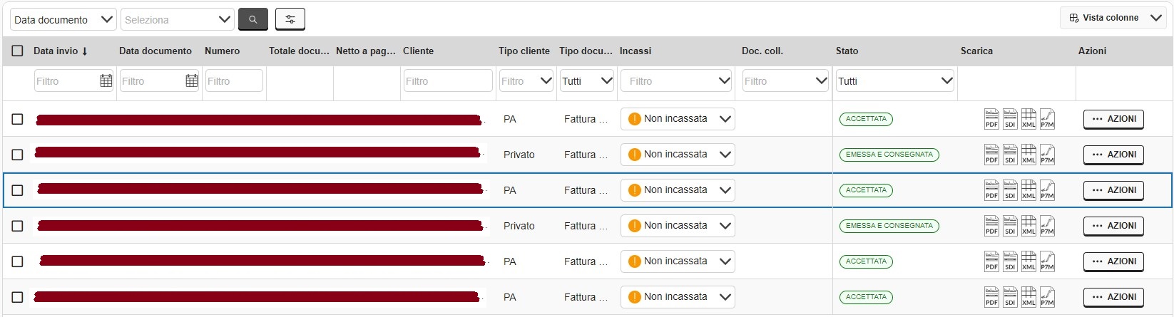The height and width of the screenshot is (317, 1174).
Task: Check the last invoice row checkbox
Action: click(x=18, y=297)
